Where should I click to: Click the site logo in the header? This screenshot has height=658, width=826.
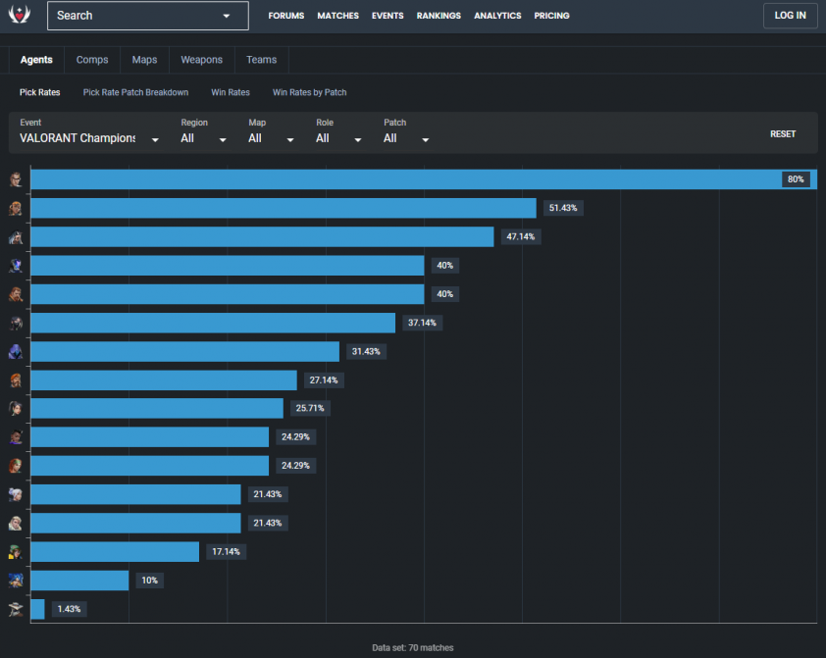pos(20,14)
